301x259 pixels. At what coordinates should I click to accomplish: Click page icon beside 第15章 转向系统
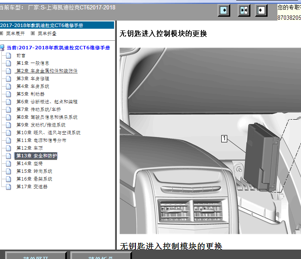[x=8, y=171]
